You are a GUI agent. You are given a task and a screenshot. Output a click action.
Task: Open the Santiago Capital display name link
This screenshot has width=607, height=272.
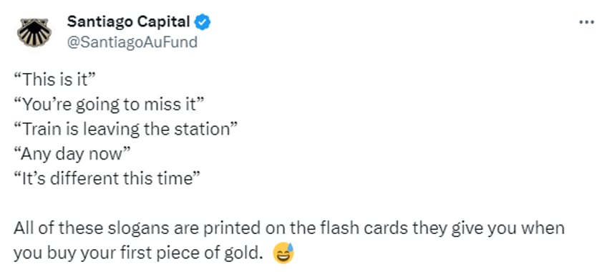[128, 22]
